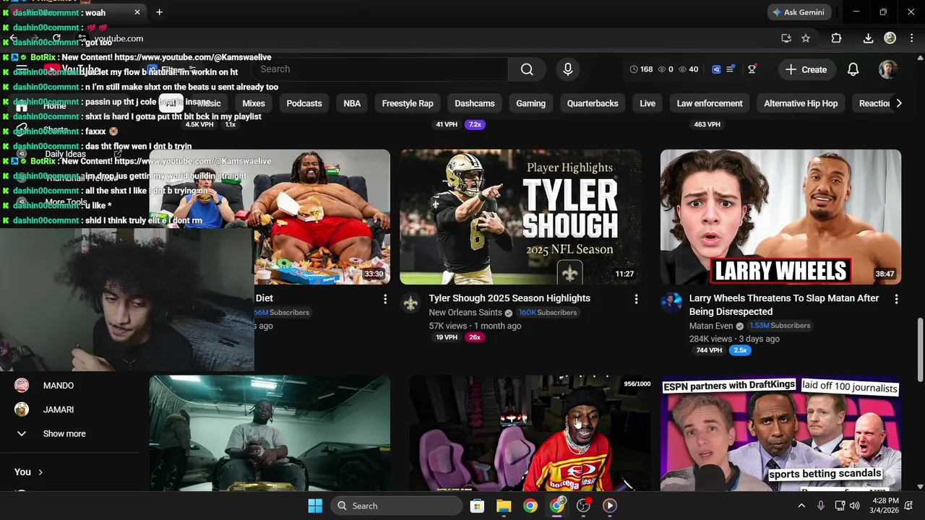Select the Law enforcement filter chip
This screenshot has width=925, height=520.
[710, 103]
